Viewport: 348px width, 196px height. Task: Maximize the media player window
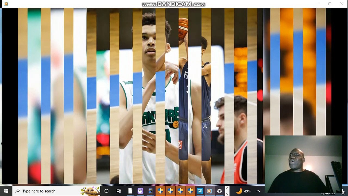click(330, 4)
